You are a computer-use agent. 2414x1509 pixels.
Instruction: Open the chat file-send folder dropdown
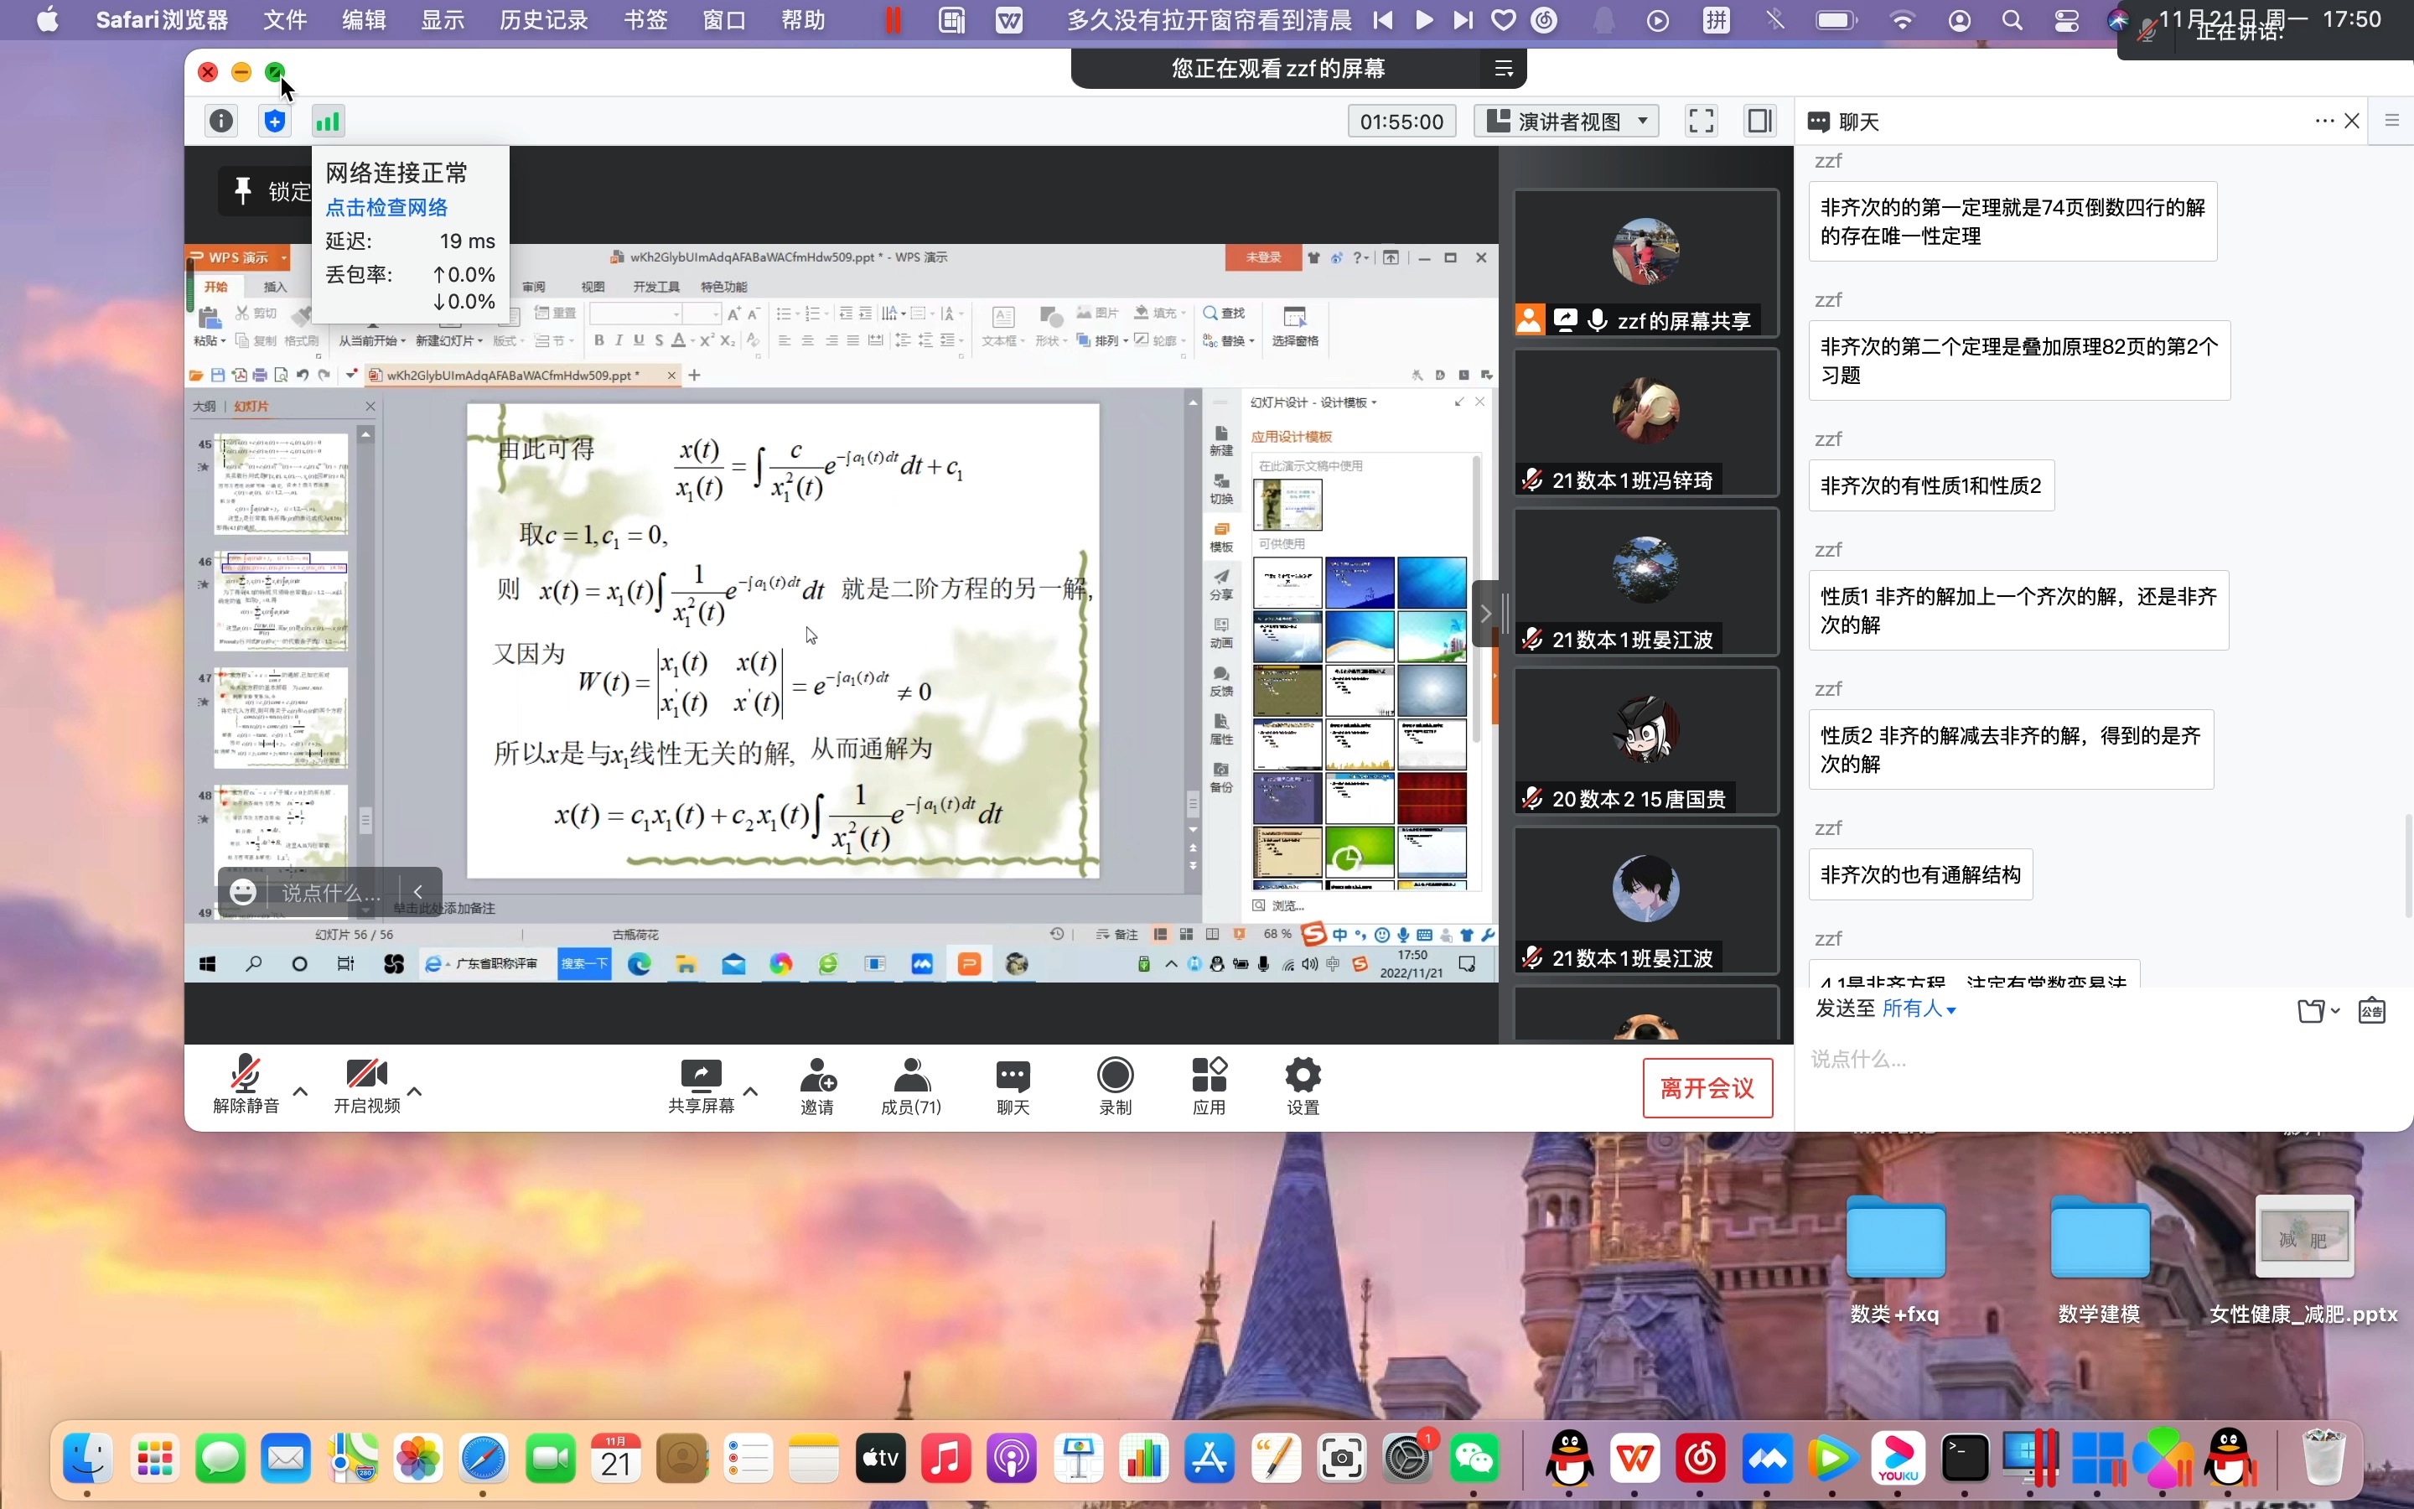pyautogui.click(x=2318, y=1010)
